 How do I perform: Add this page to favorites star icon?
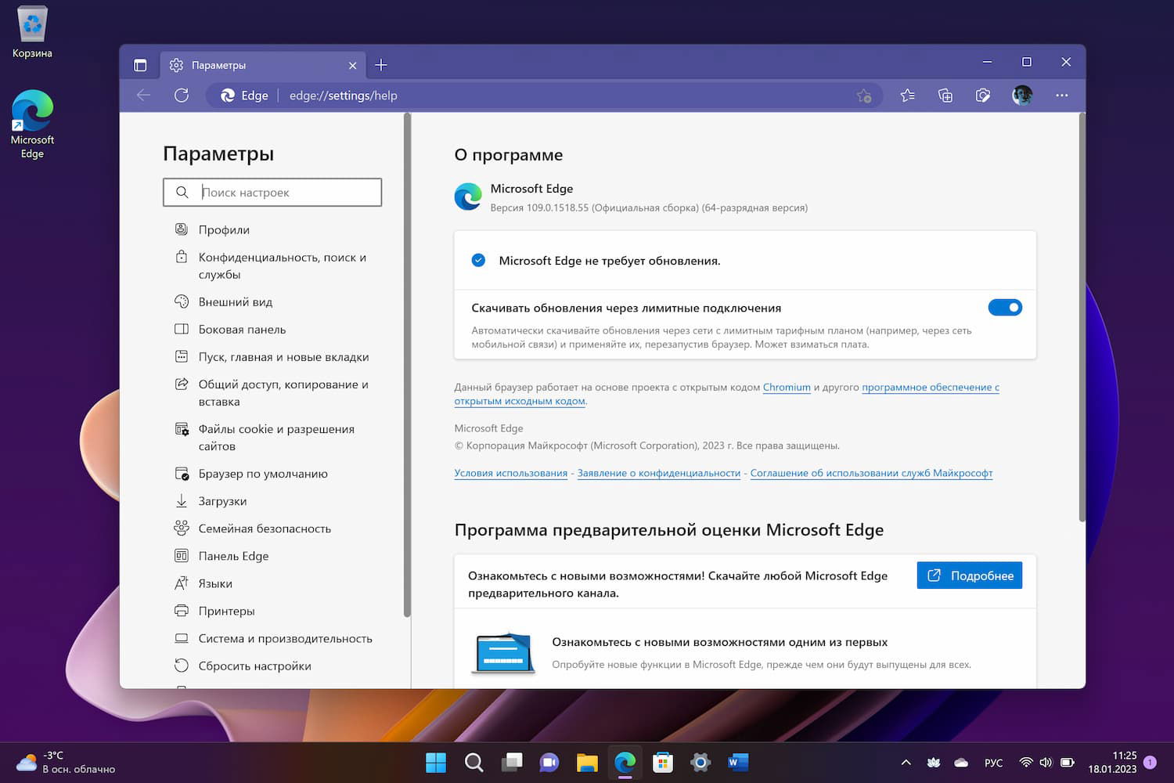tap(864, 96)
